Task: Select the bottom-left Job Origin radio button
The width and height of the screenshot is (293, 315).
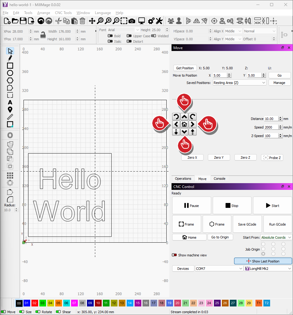Action: point(263,254)
